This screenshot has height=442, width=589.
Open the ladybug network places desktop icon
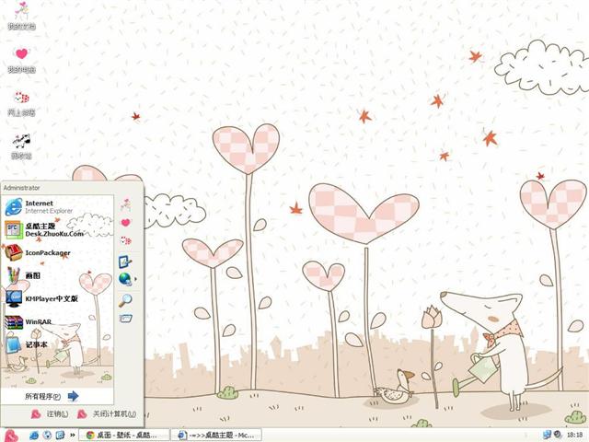click(21, 103)
